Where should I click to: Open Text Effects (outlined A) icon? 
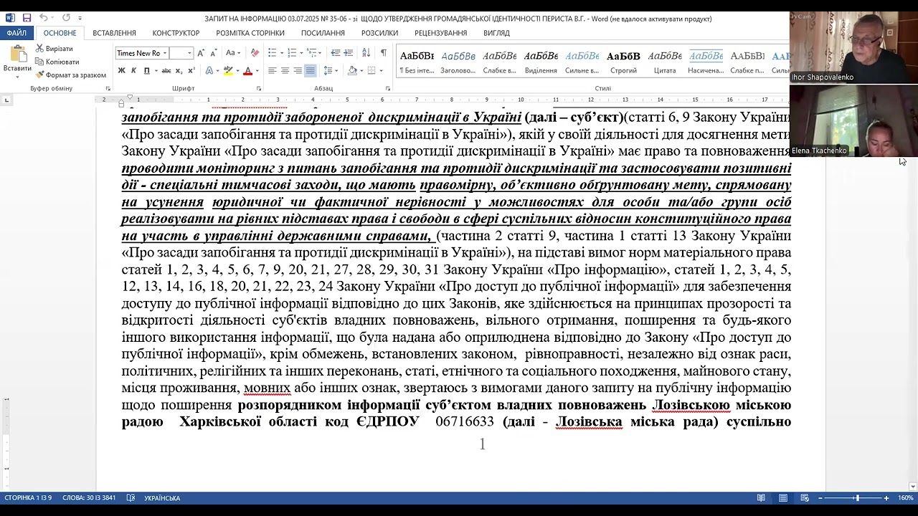coord(209,70)
